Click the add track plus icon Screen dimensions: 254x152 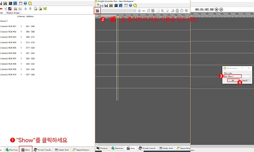(x=139, y=11)
